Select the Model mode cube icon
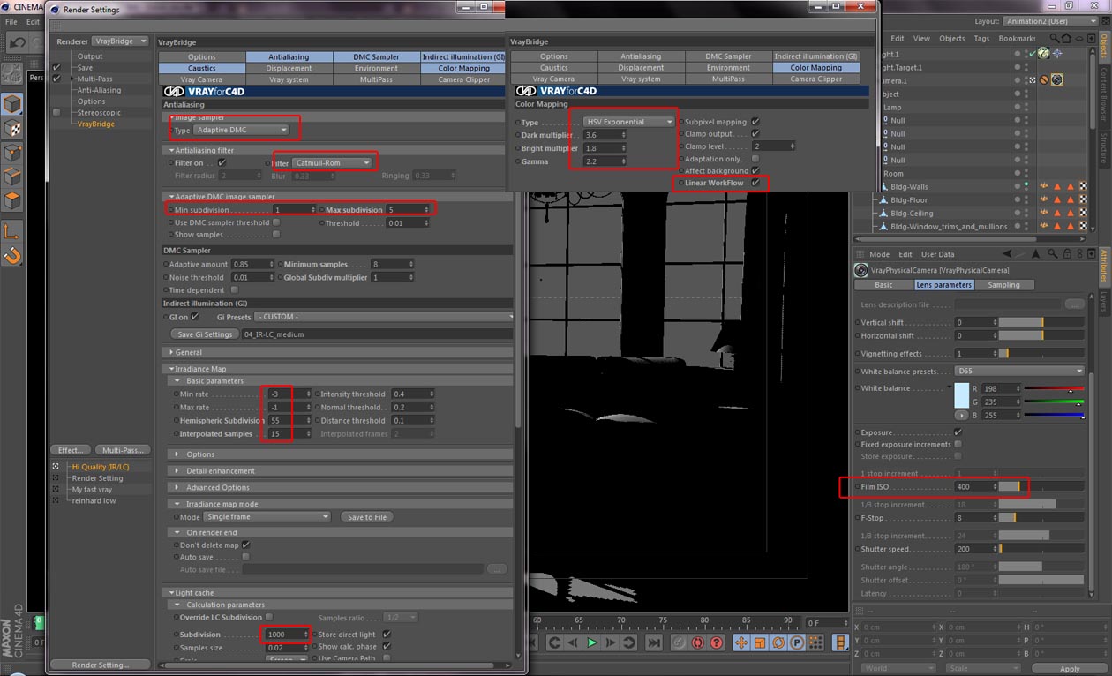Viewport: 1112px width, 676px height. point(12,104)
